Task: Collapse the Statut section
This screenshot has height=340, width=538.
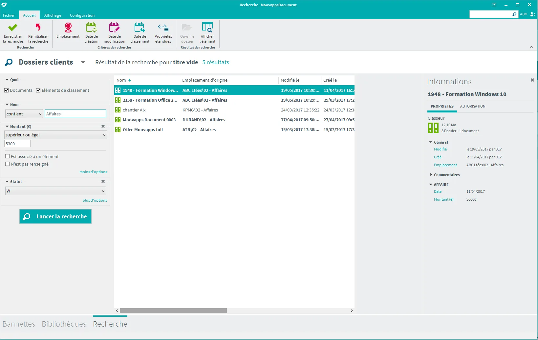Action: pyautogui.click(x=7, y=182)
